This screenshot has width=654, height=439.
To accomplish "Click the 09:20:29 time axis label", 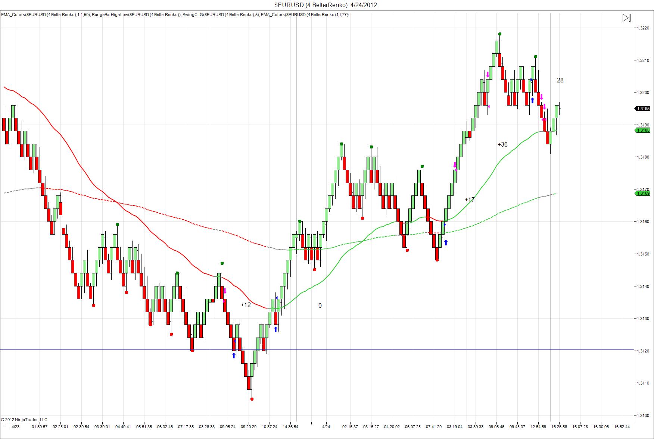I will [248, 427].
